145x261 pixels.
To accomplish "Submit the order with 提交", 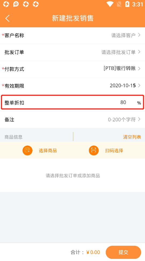I will coord(123,252).
